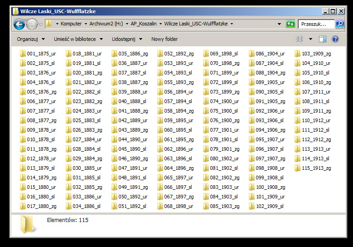Toggle the preview pane icon
Image resolution: width=353 pixels, height=247 pixels.
(x=323, y=39)
